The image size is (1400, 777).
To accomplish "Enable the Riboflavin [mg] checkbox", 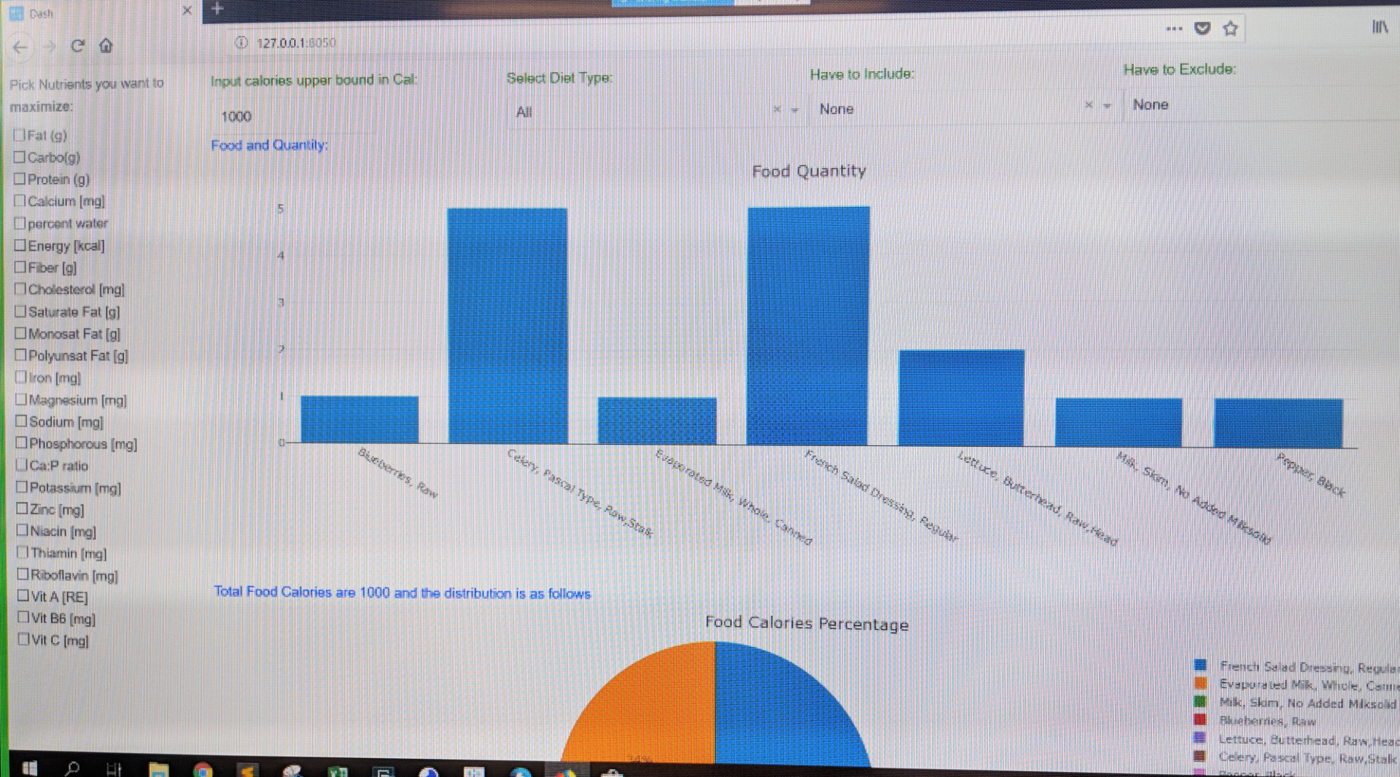I will point(23,574).
